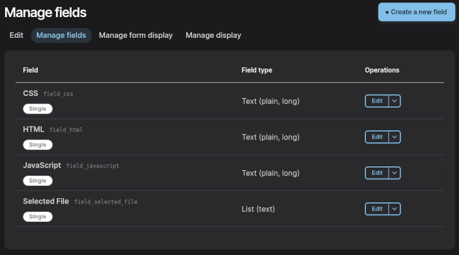Go to the Manage display tab
459x255 pixels.
(x=213, y=35)
